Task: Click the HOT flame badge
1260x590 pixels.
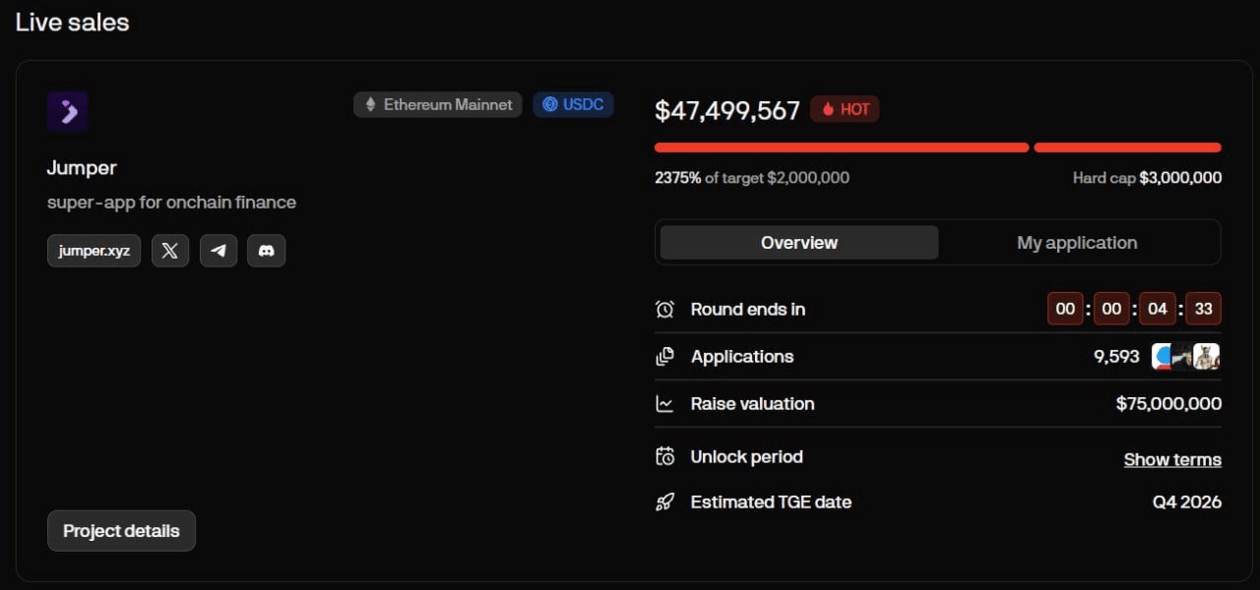Action: 845,109
